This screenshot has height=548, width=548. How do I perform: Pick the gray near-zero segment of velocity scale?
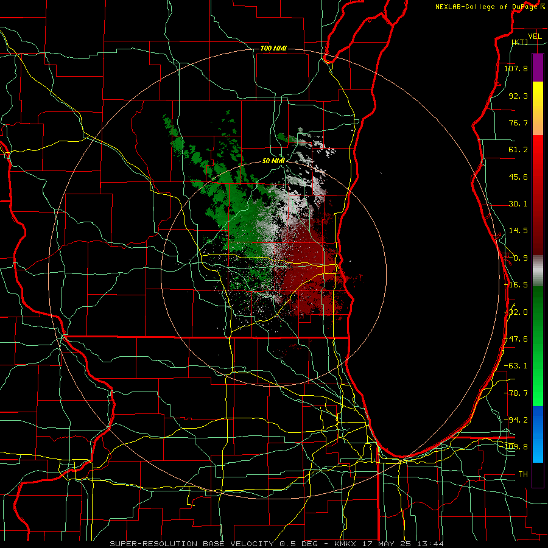538,271
